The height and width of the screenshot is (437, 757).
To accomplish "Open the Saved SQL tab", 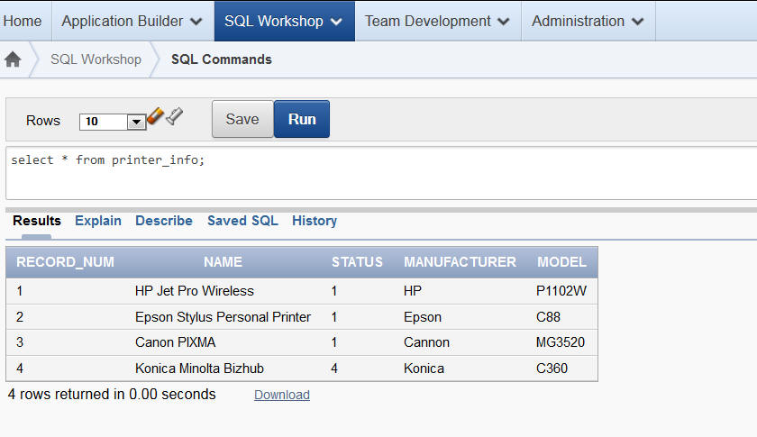I will (x=242, y=221).
